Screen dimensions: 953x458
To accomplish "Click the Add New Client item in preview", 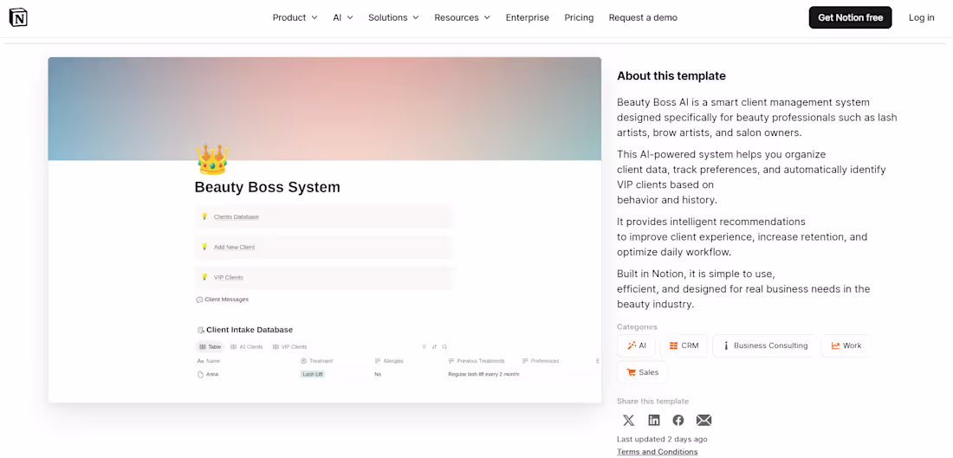I will pos(323,248).
